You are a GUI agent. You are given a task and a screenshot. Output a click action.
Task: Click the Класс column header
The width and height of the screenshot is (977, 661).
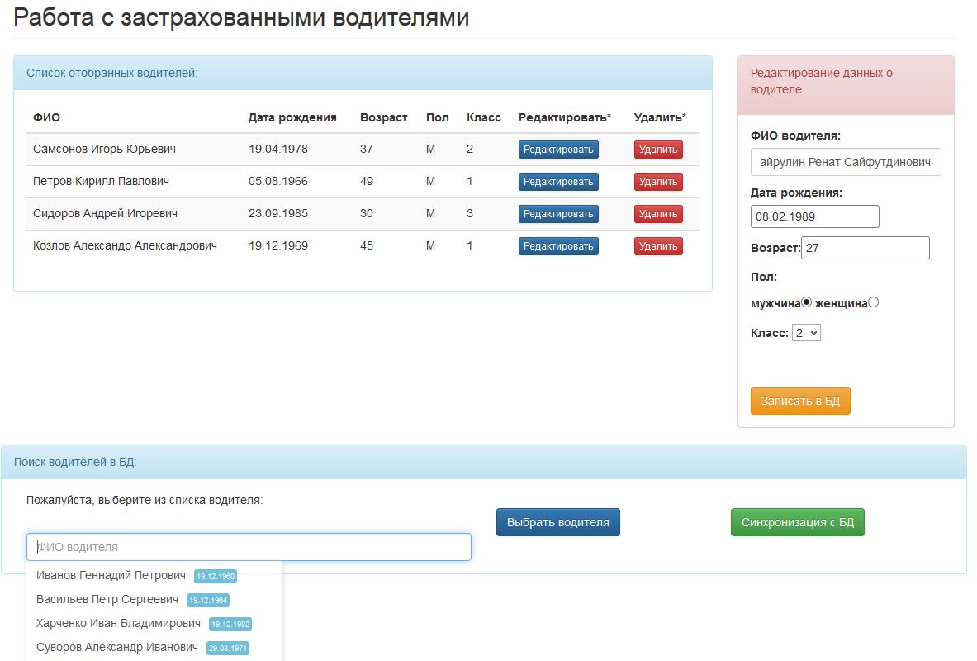click(x=483, y=117)
